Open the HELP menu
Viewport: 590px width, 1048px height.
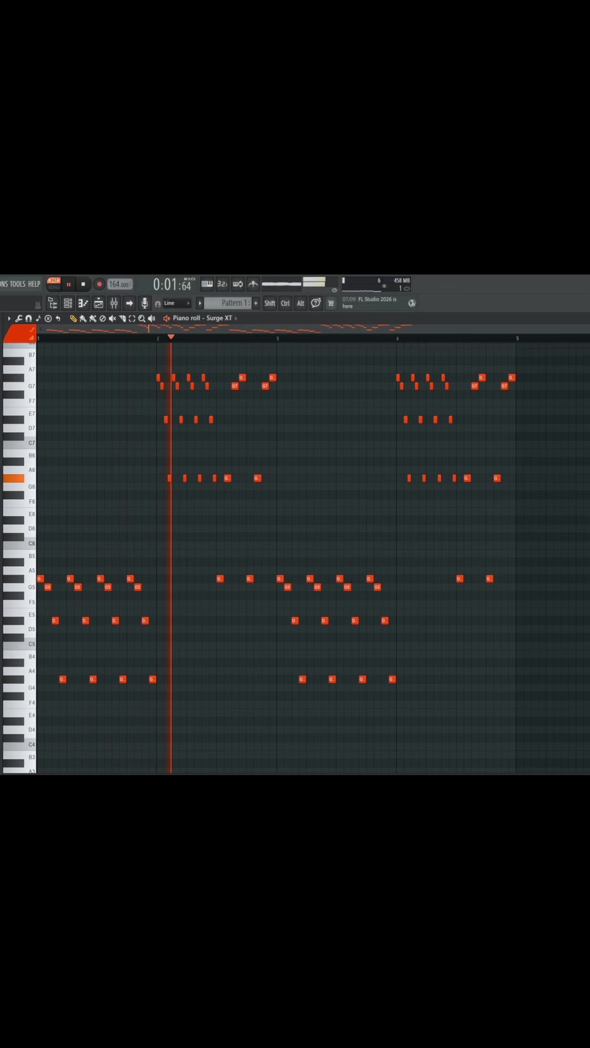(34, 284)
